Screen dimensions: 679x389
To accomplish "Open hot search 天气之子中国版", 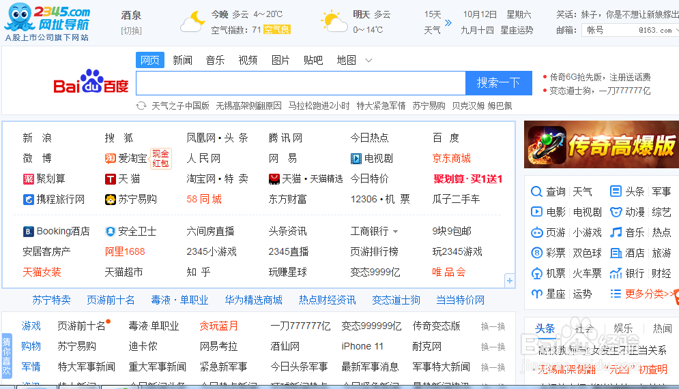I will point(181,106).
